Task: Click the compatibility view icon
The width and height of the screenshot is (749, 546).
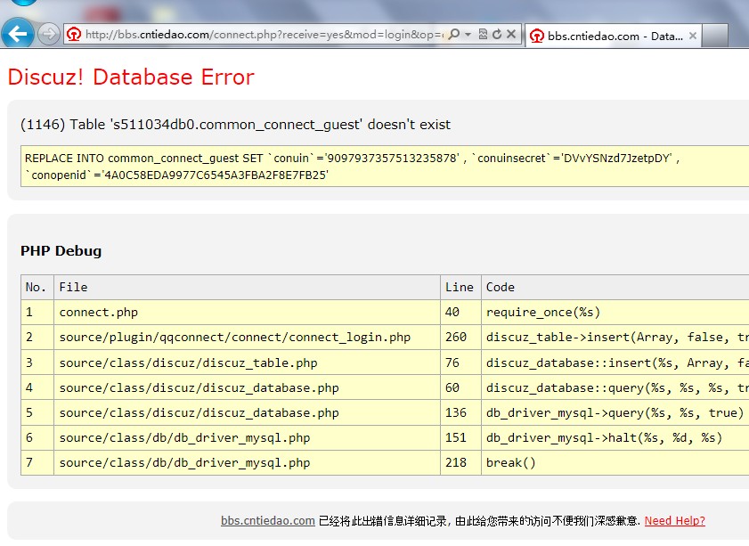Action: coord(483,35)
